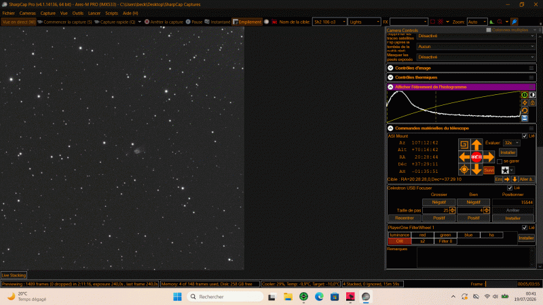Click the right arrow button next to Ens
This screenshot has height=305, width=543.
click(507, 179)
